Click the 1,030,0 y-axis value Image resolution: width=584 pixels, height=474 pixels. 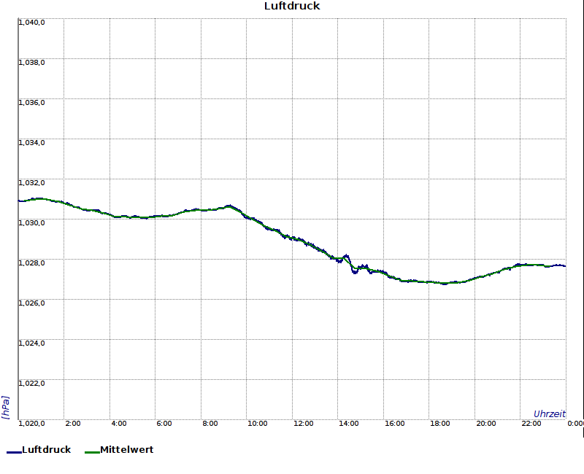(x=31, y=223)
